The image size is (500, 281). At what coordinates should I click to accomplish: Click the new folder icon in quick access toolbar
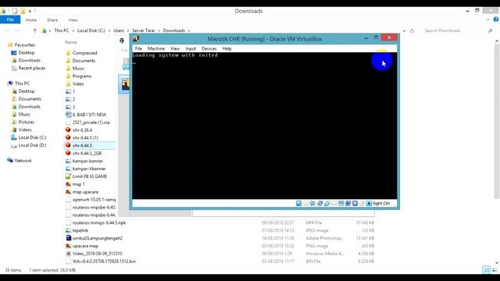click(x=23, y=11)
